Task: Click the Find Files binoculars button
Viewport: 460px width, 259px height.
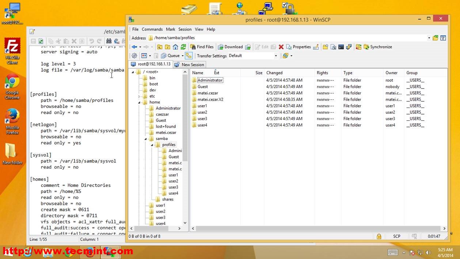Action: point(202,47)
